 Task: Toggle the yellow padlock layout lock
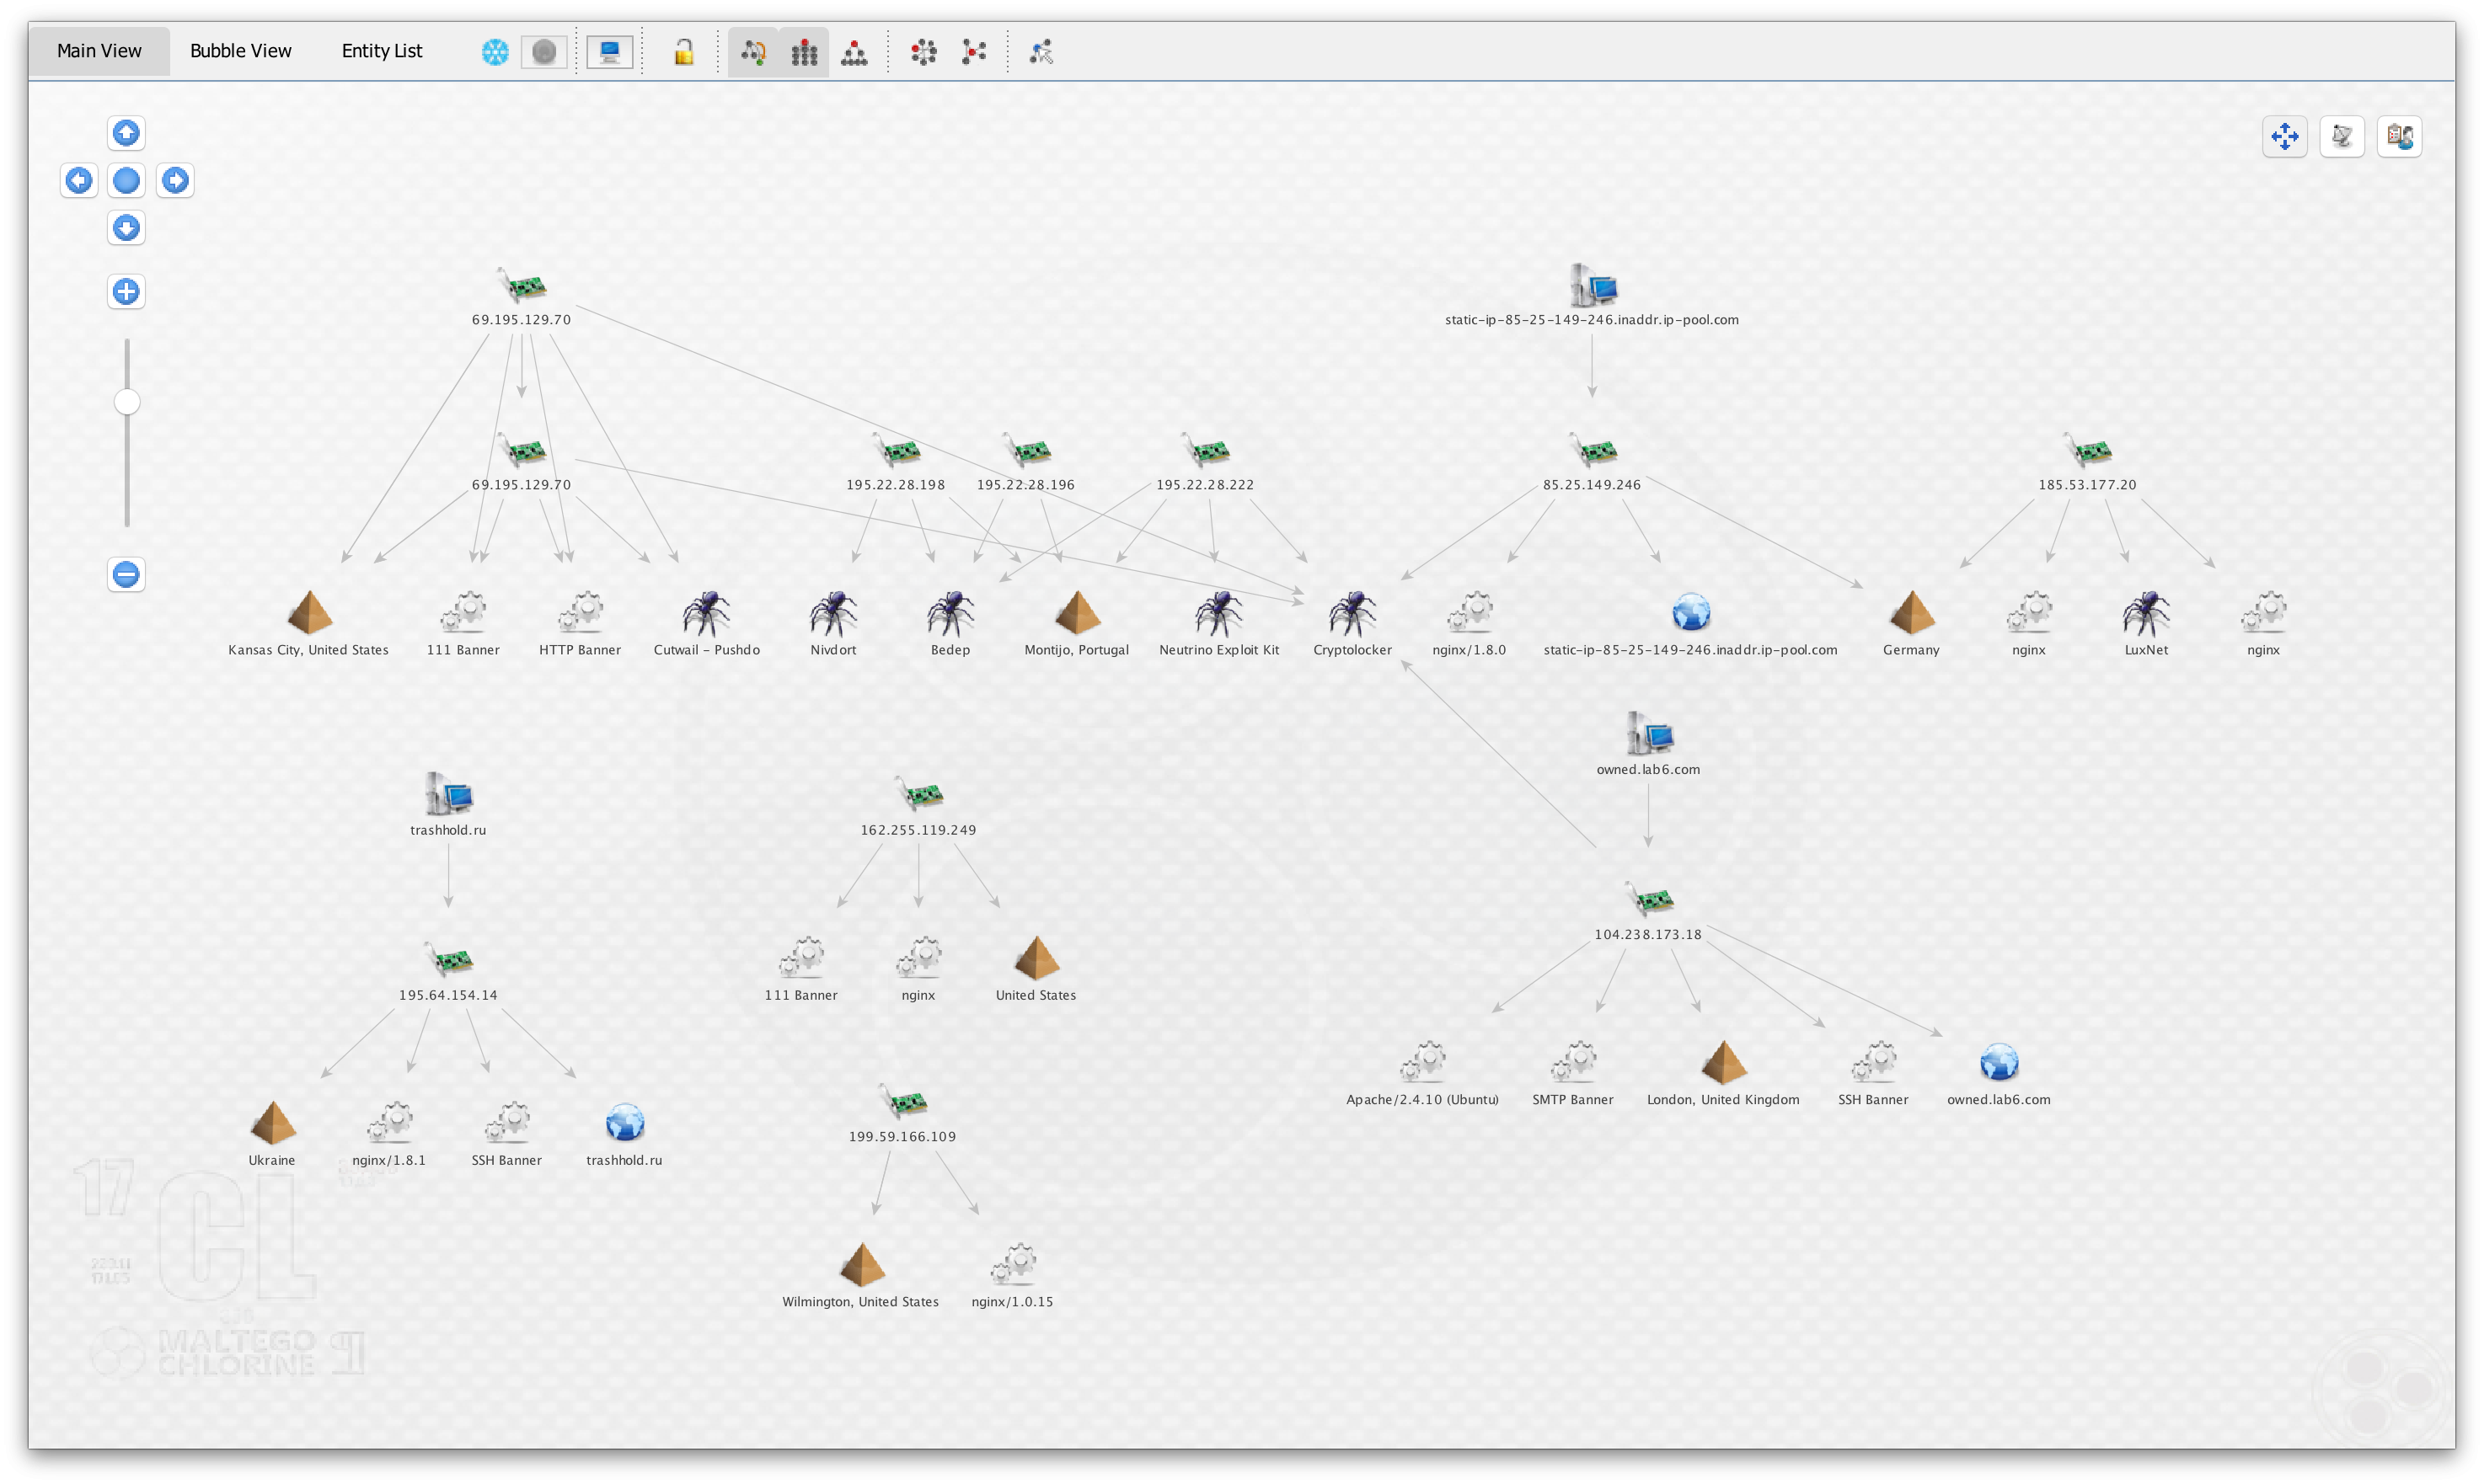683,52
